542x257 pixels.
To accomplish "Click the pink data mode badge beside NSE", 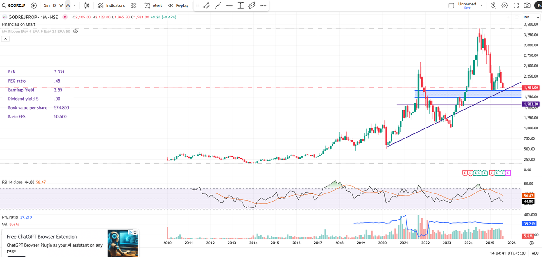I will point(65,17).
